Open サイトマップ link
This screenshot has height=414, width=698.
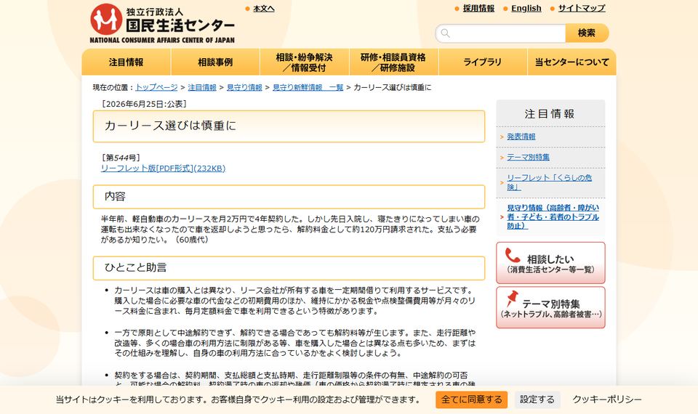[582, 8]
